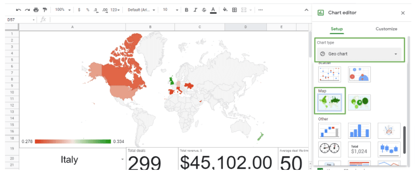Close the Chart editor panel
Viewport: 415px width, 172px height.
coord(403,13)
